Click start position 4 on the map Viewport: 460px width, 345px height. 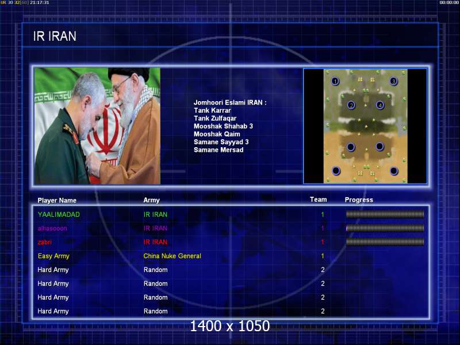click(380, 105)
